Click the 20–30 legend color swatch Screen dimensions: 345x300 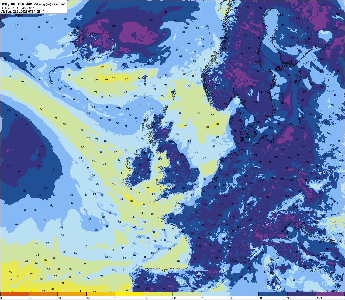(72, 294)
